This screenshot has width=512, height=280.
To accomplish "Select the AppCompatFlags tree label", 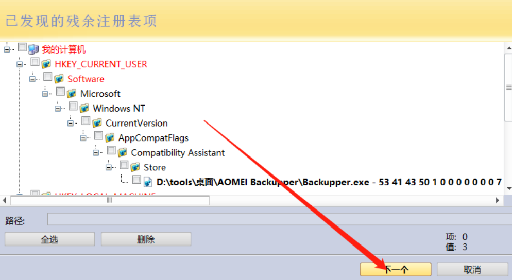I will pyautogui.click(x=153, y=138).
